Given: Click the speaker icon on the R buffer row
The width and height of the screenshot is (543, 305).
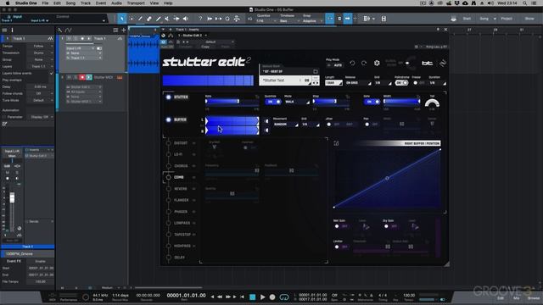Looking at the screenshot, I should (x=266, y=130).
